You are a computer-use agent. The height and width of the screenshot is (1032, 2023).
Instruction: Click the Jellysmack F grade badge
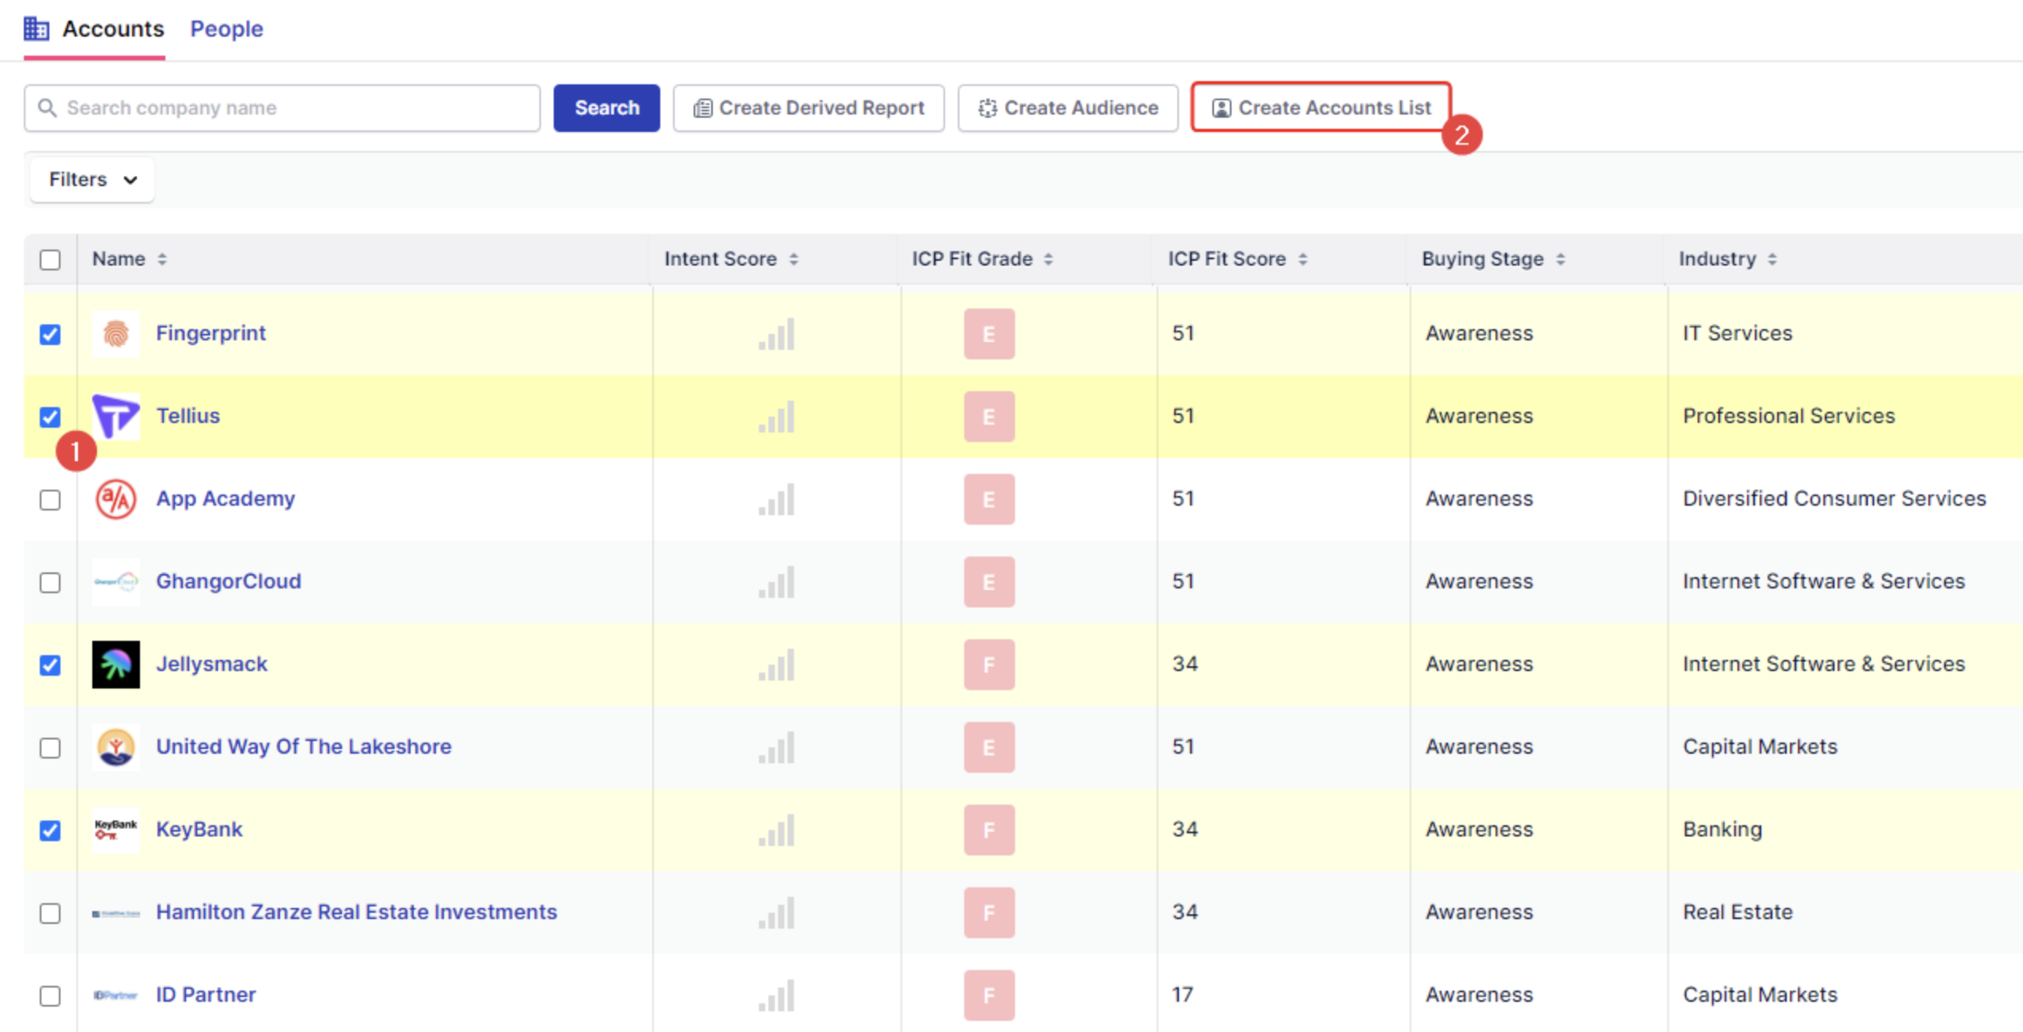(x=989, y=665)
